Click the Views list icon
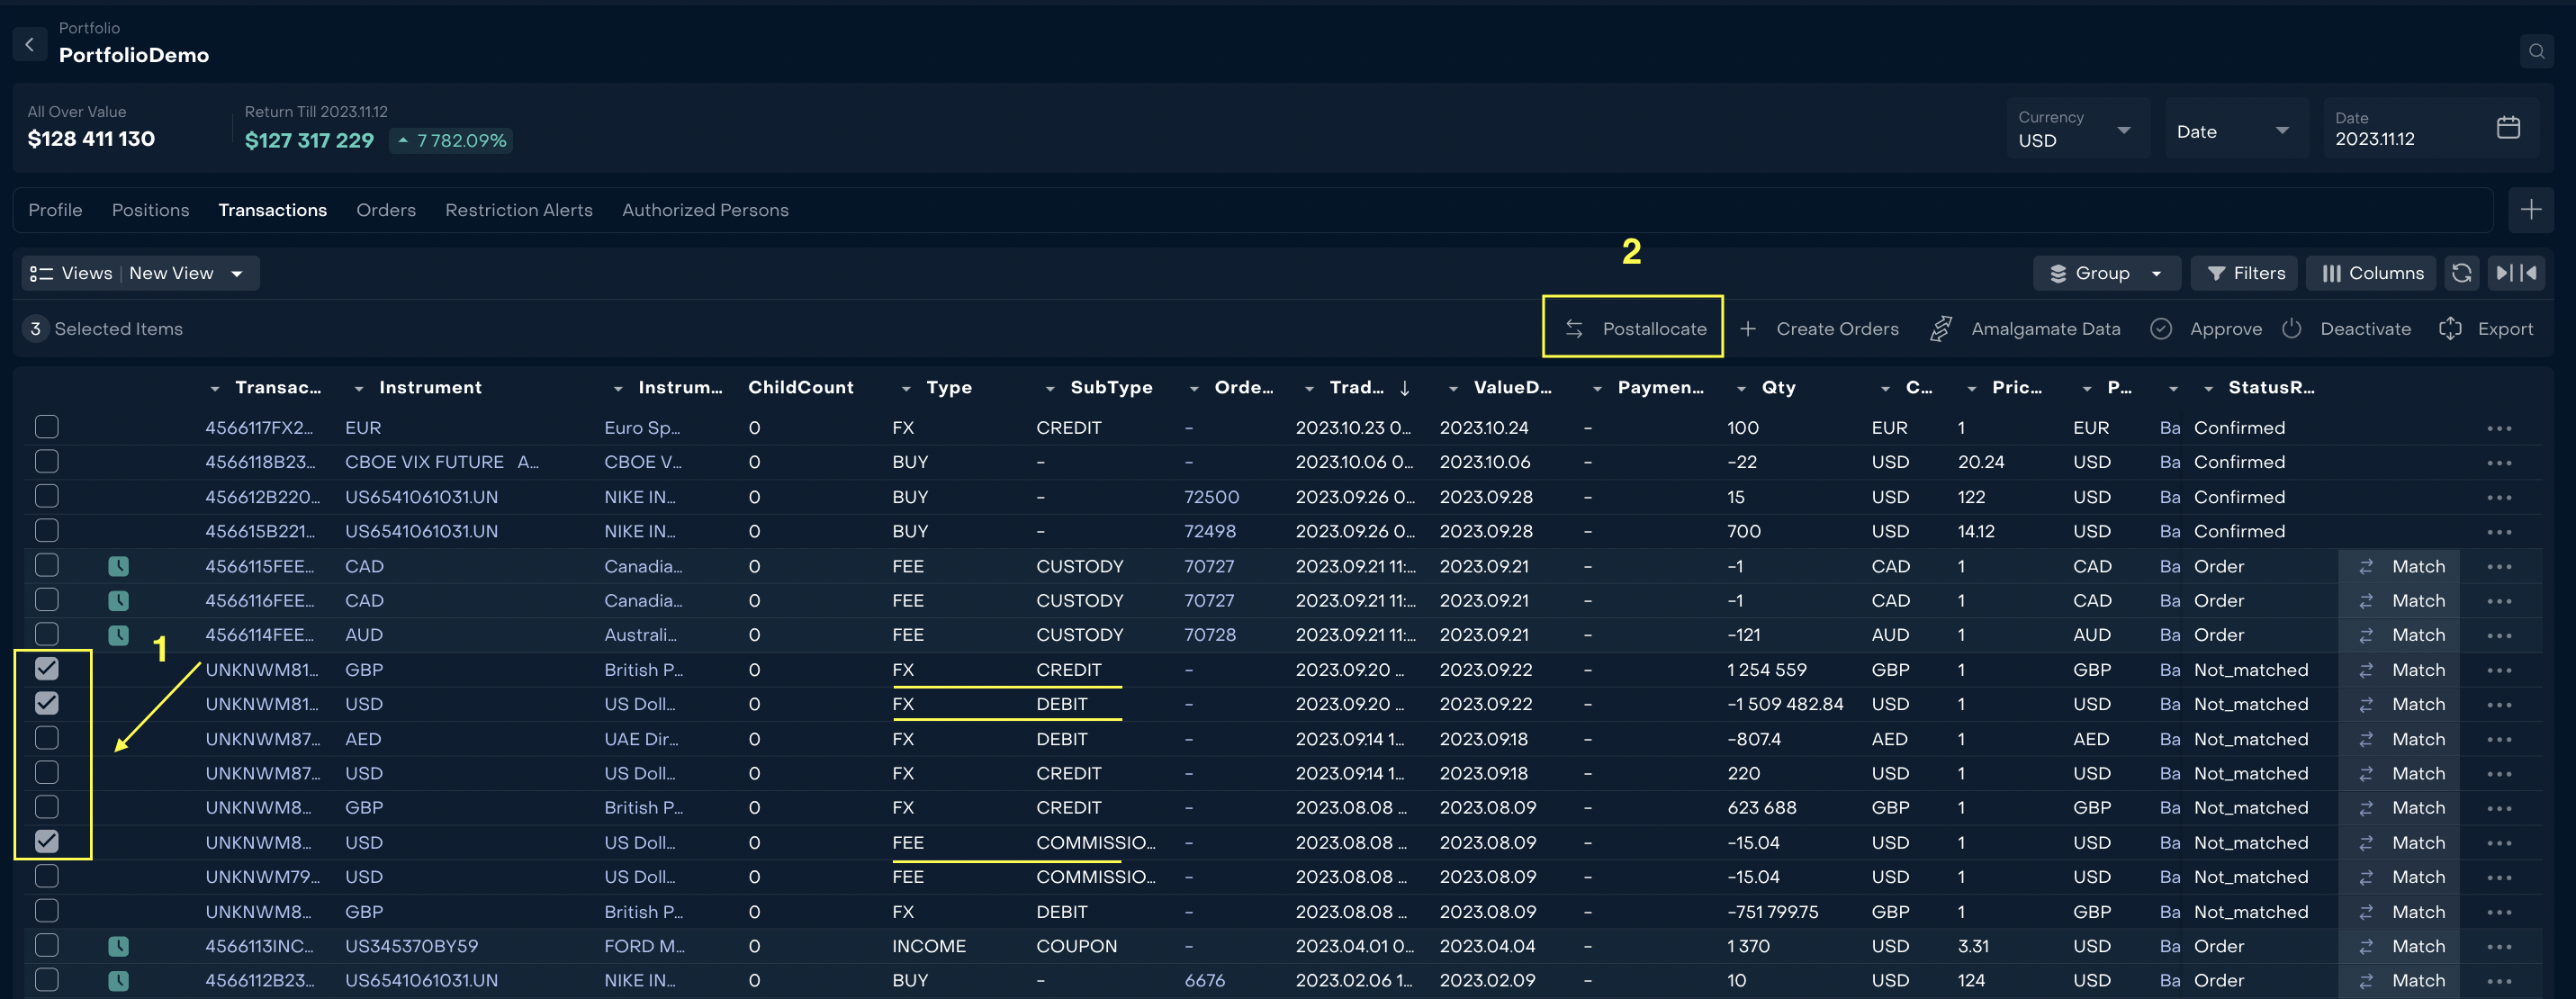Image resolution: width=2576 pixels, height=999 pixels. 41,273
